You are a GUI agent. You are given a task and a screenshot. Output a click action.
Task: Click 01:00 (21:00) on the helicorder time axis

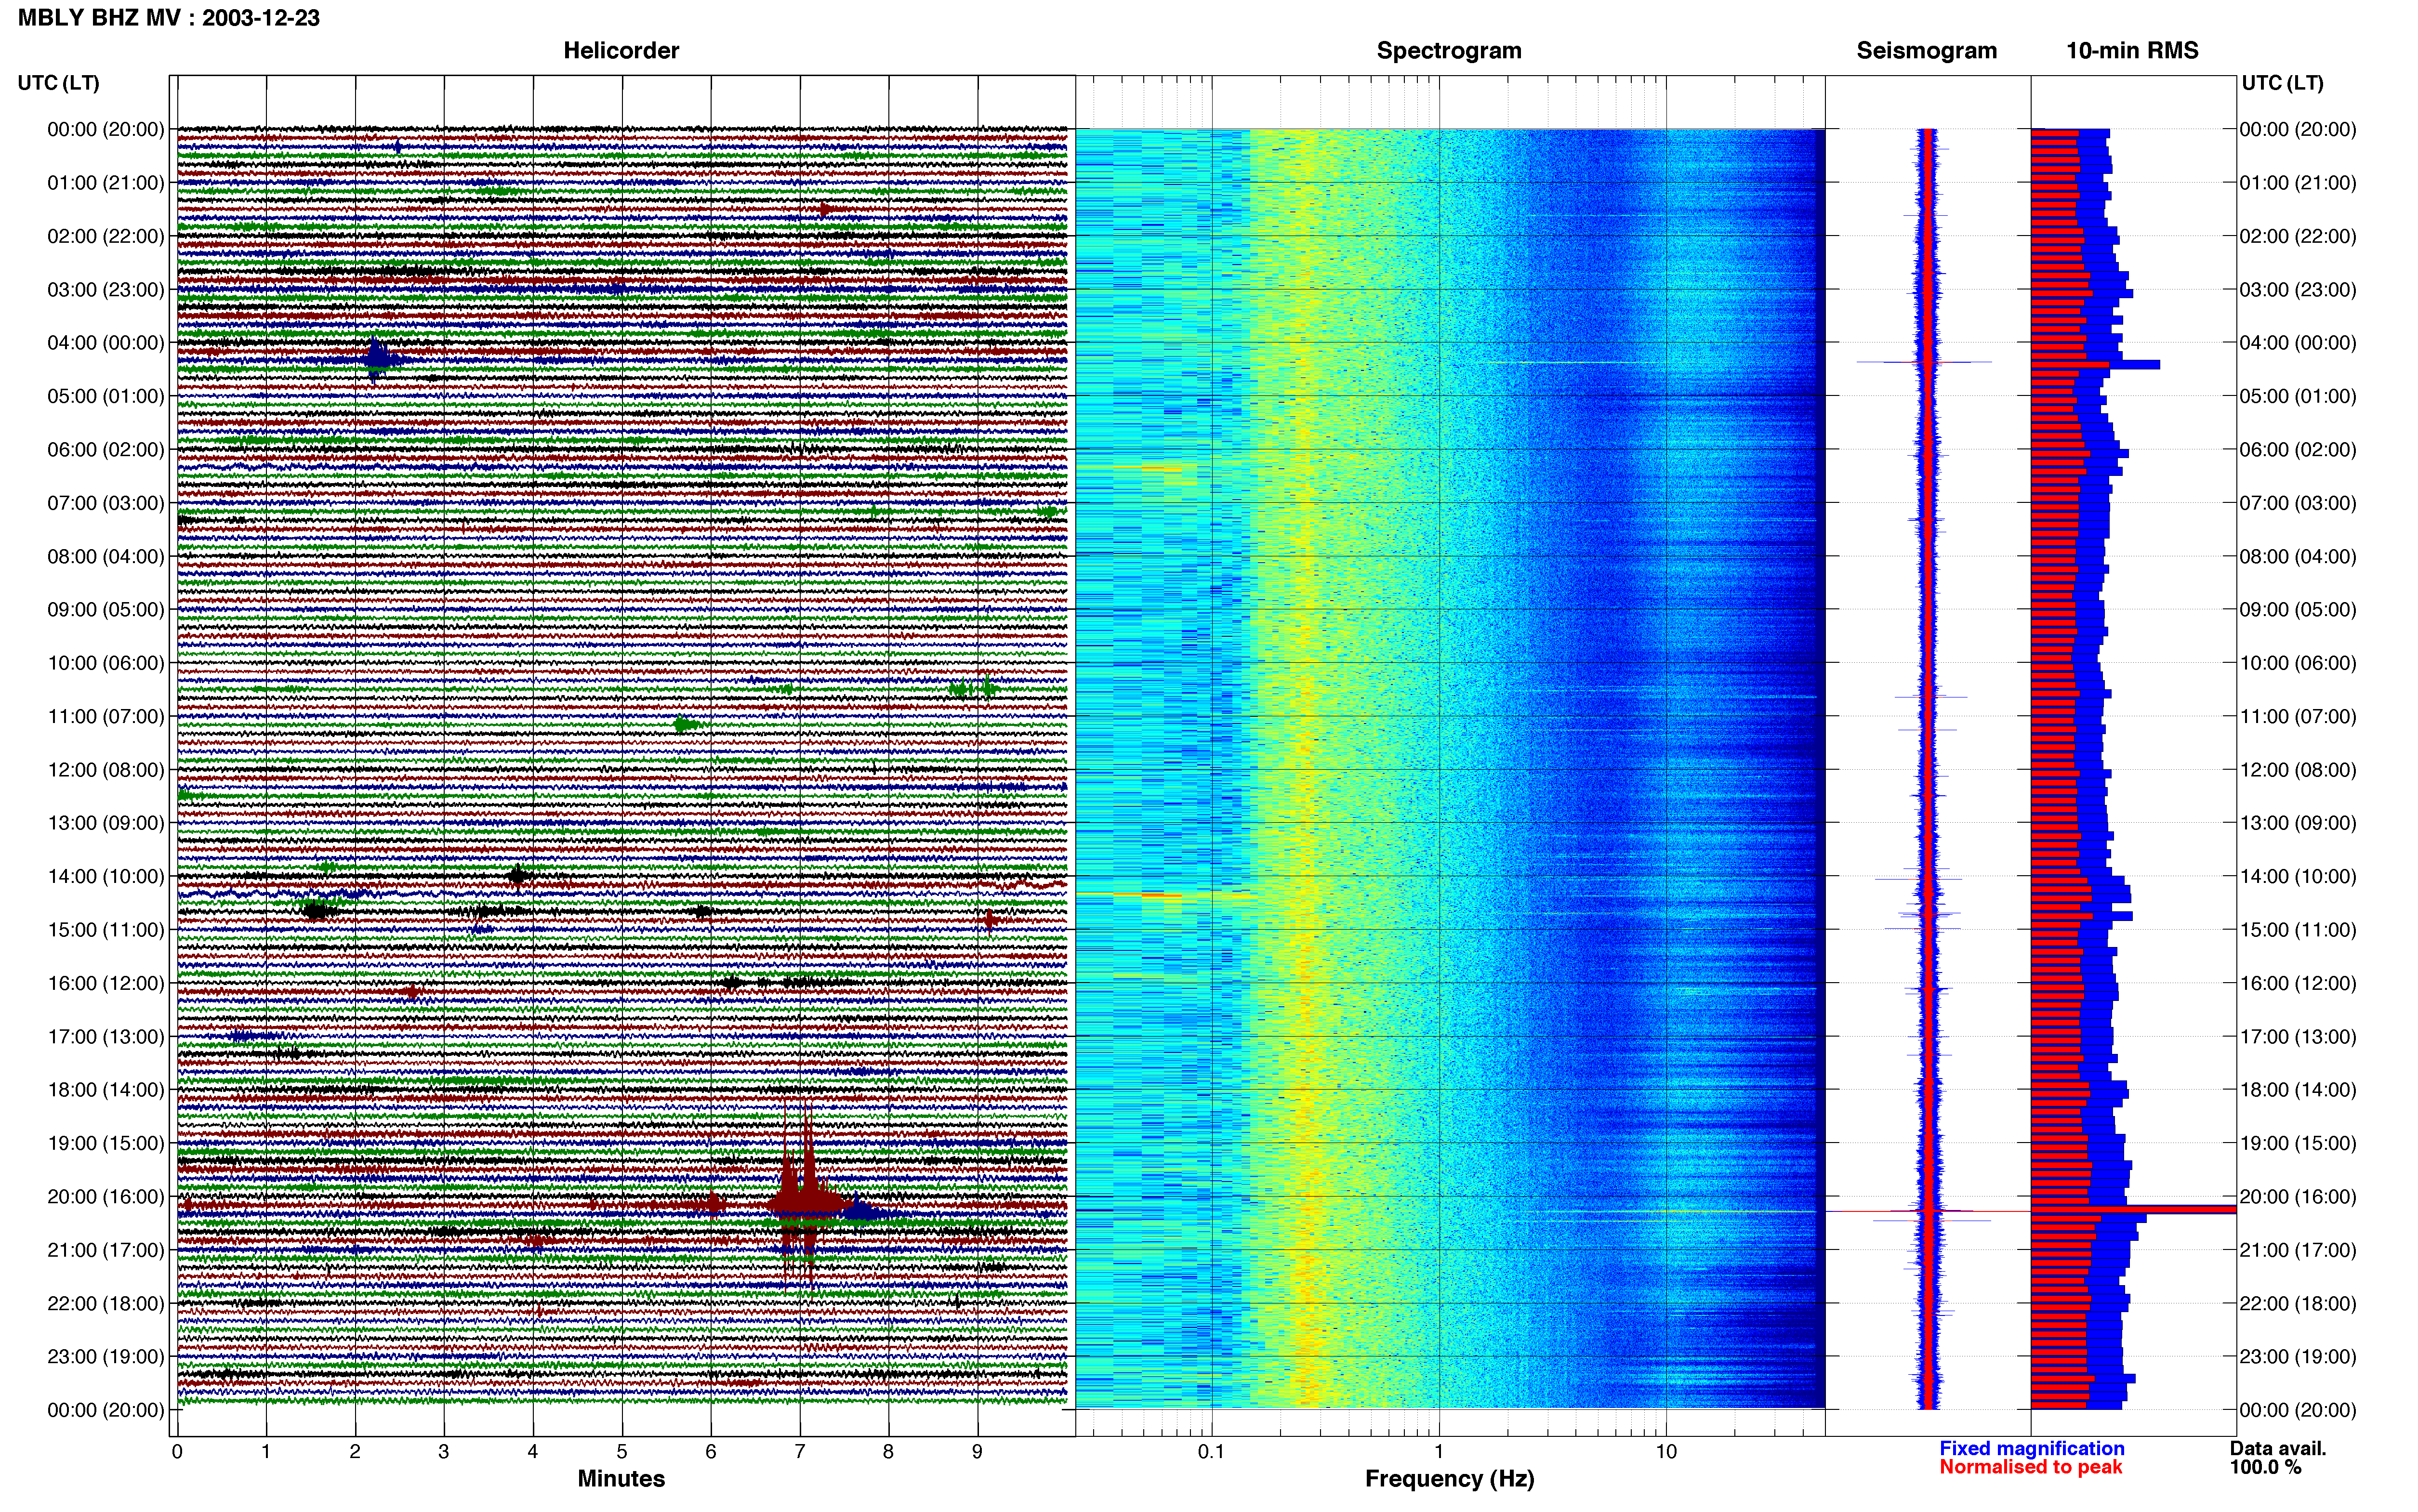(x=106, y=183)
